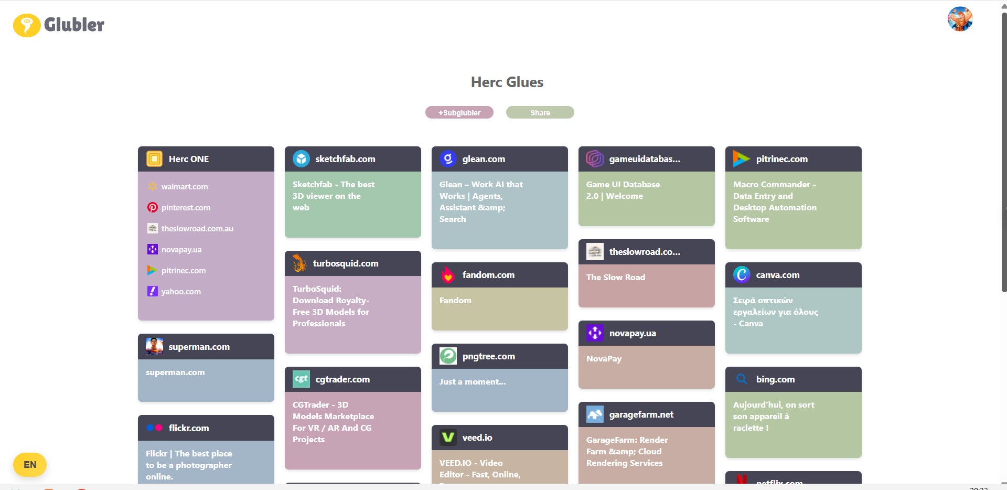
Task: Click the Pinterest icon beside pinterest.com
Action: click(152, 207)
